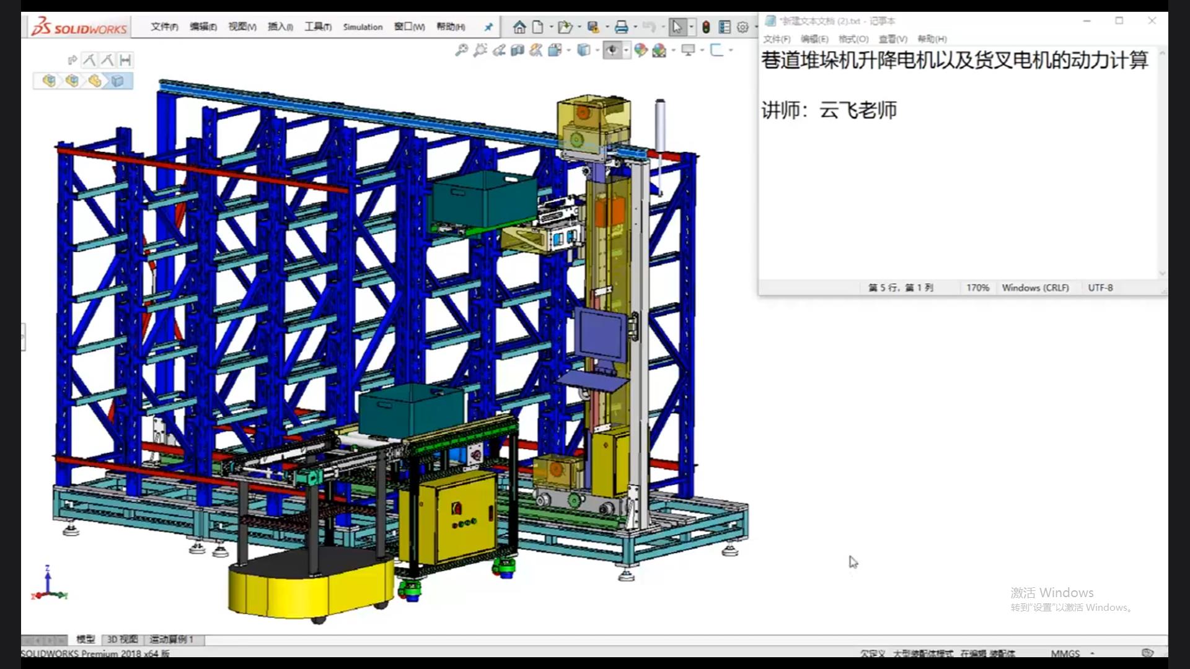Open Options gear icon in SolidWorks

pos(743,27)
